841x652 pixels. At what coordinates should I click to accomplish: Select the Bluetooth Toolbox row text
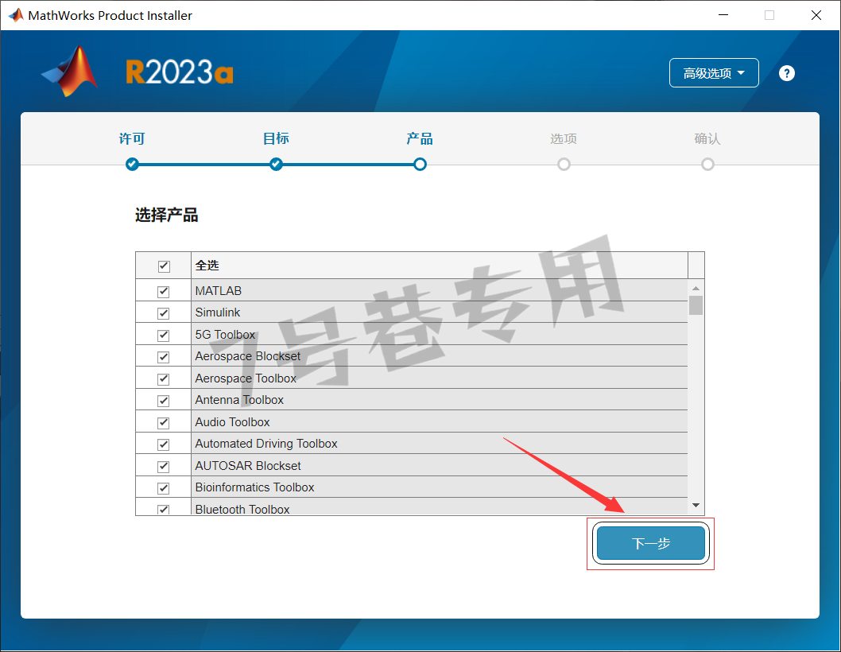242,509
